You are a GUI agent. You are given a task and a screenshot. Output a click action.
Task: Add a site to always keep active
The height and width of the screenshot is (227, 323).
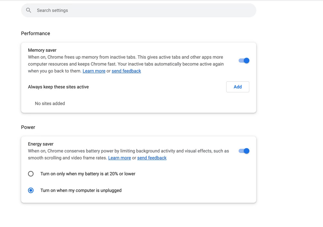point(238,87)
